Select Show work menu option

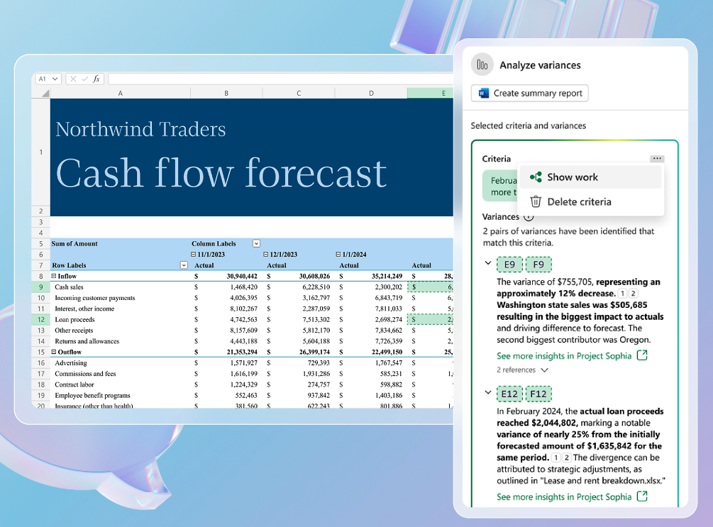(590, 177)
